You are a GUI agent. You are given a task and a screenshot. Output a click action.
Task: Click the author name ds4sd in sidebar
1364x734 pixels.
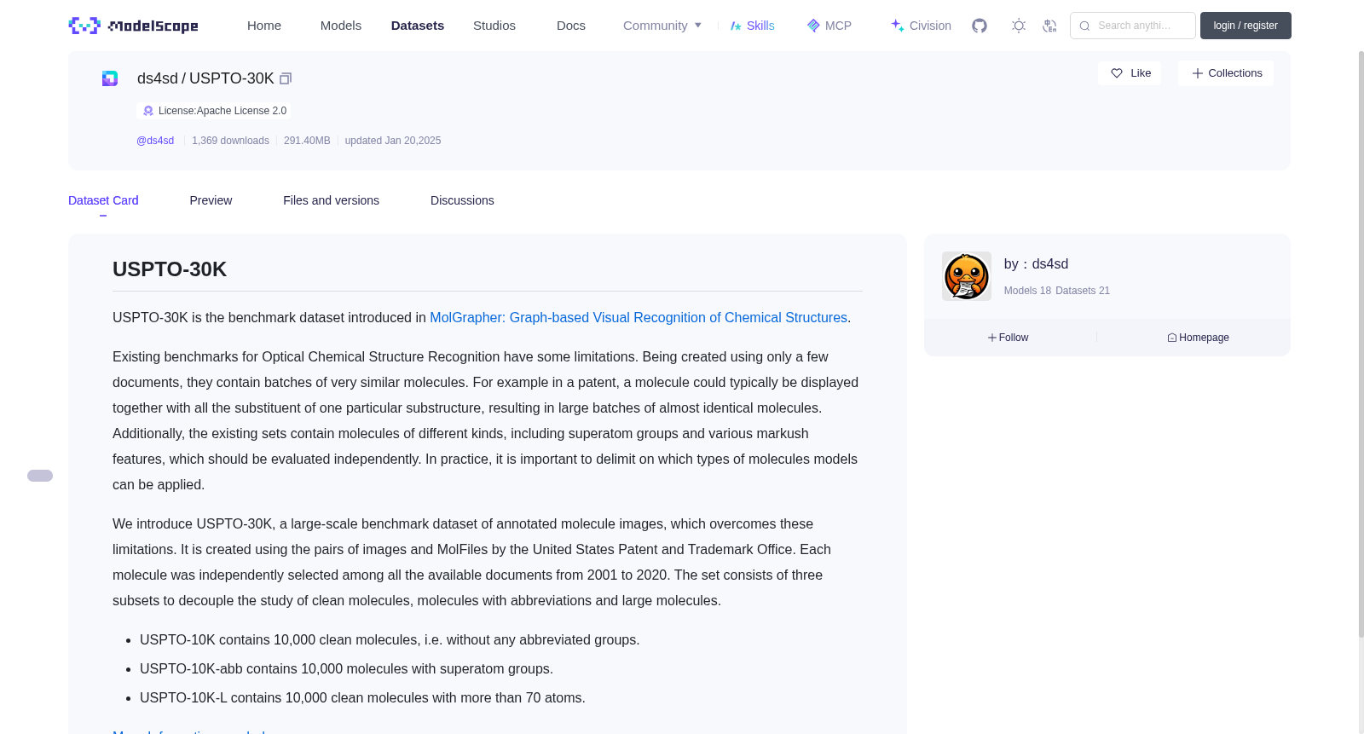point(1050,264)
